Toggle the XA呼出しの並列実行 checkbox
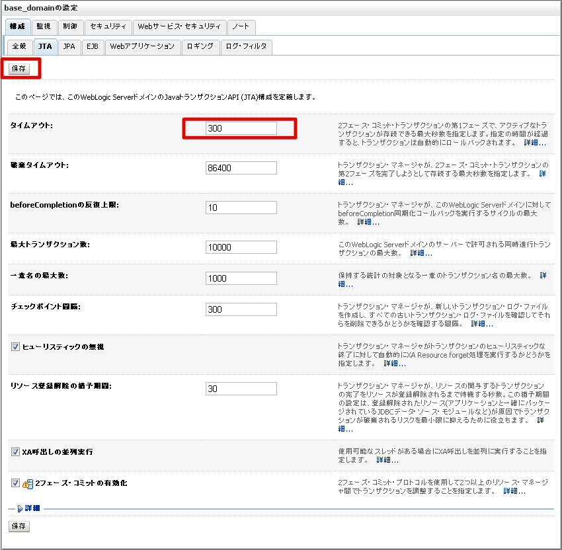Screen dimensions: 562x550 (x=15, y=452)
